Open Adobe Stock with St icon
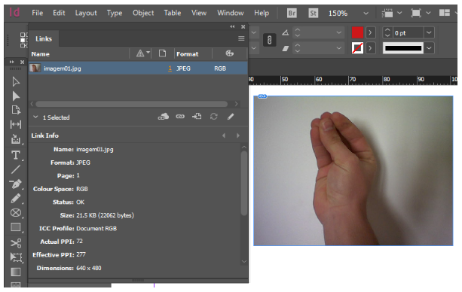This screenshot has width=462, height=292. click(x=313, y=14)
